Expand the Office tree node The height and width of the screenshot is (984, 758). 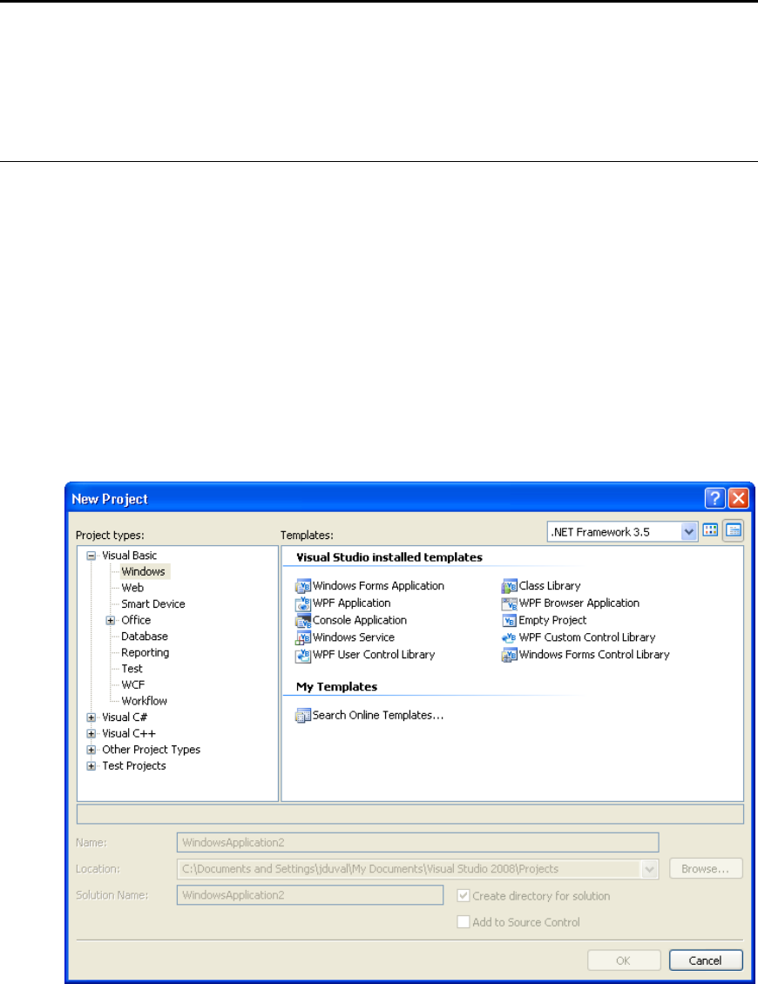coord(111,620)
